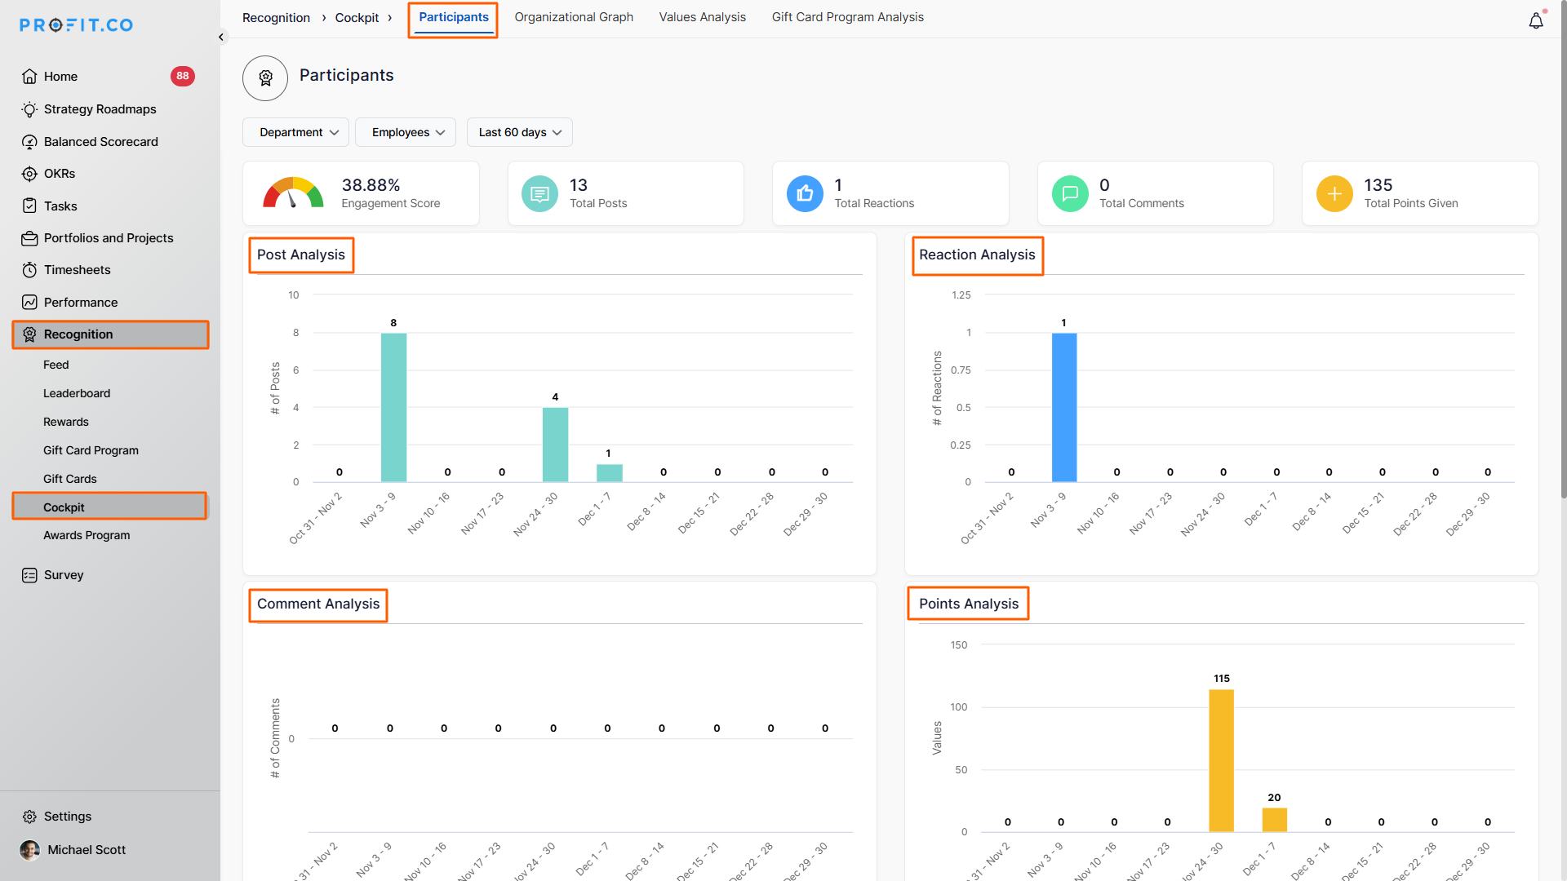Click the Total Reactions thumbs-up icon

(804, 194)
